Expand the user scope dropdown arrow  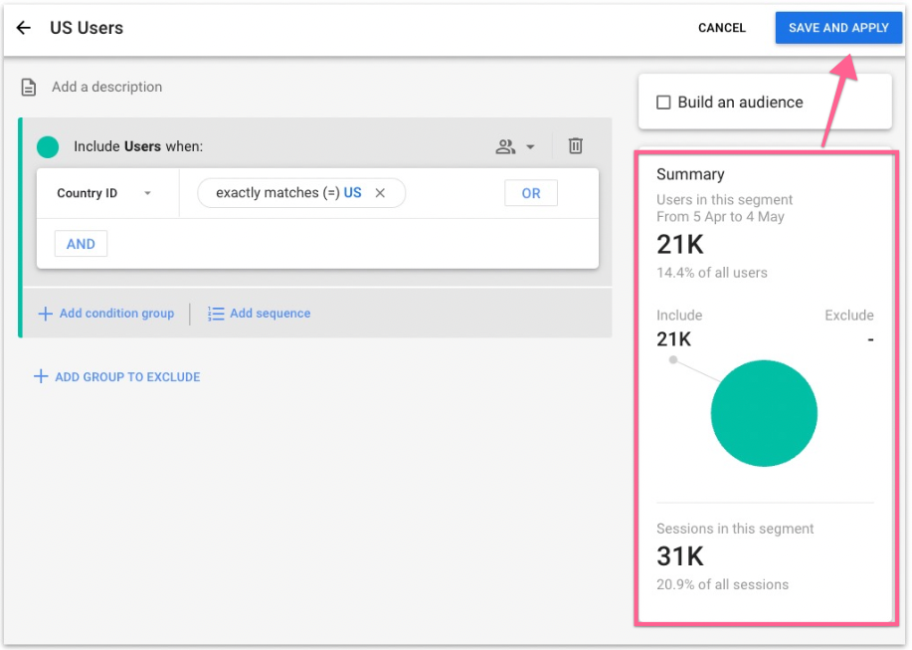pyautogui.click(x=530, y=147)
